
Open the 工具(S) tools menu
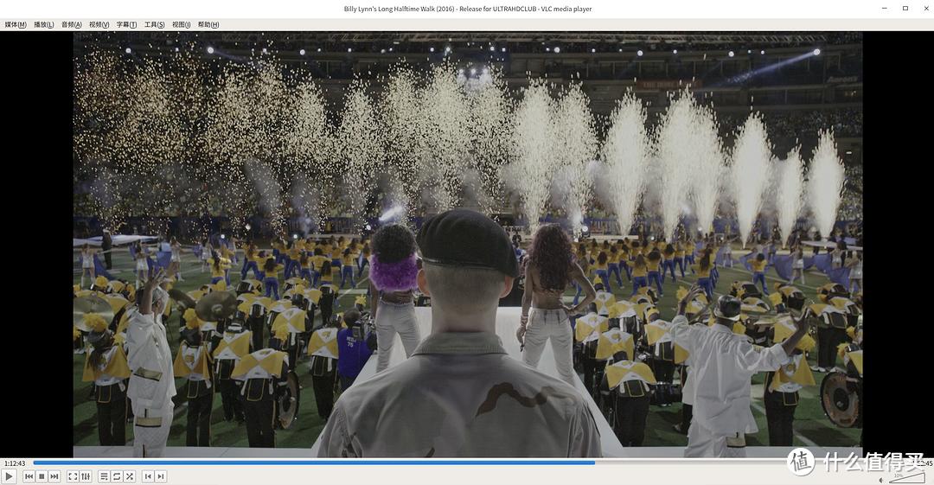coord(154,24)
